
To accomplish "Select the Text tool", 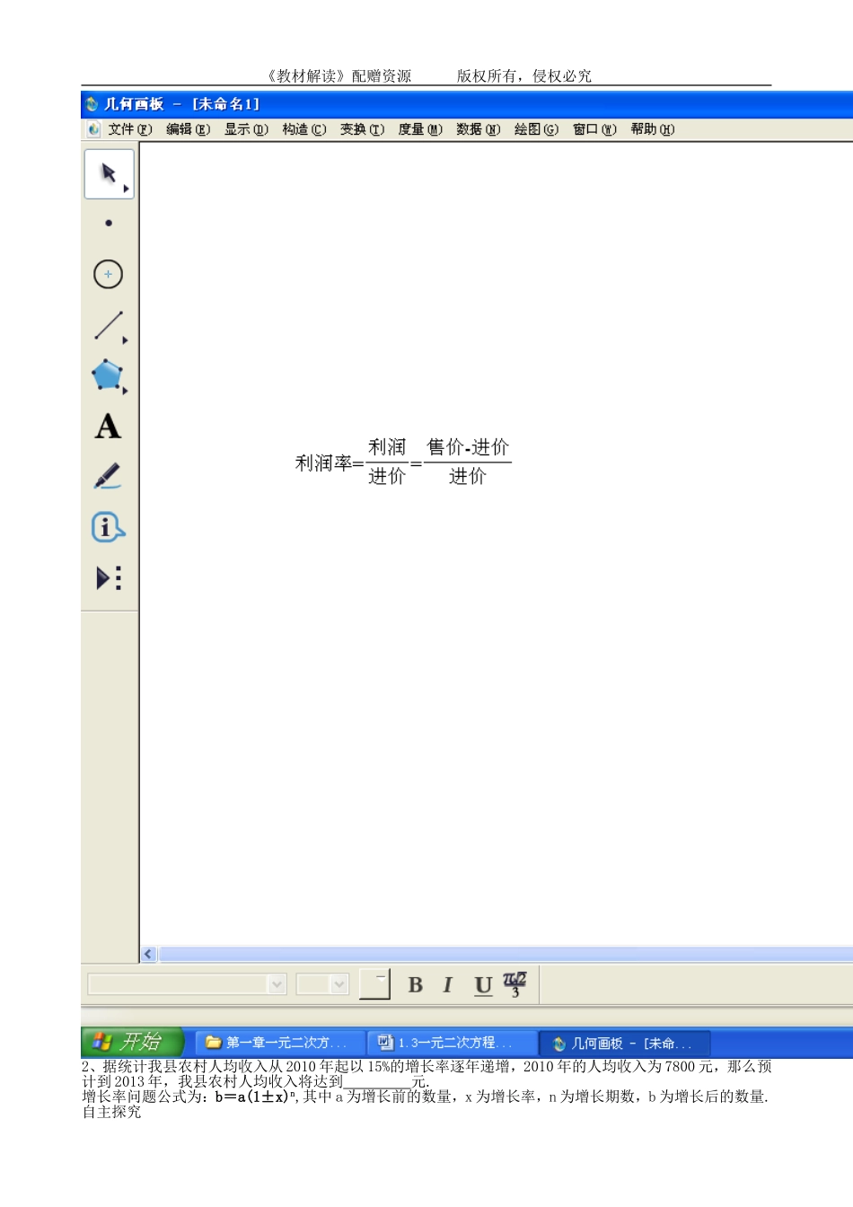I will click(107, 427).
